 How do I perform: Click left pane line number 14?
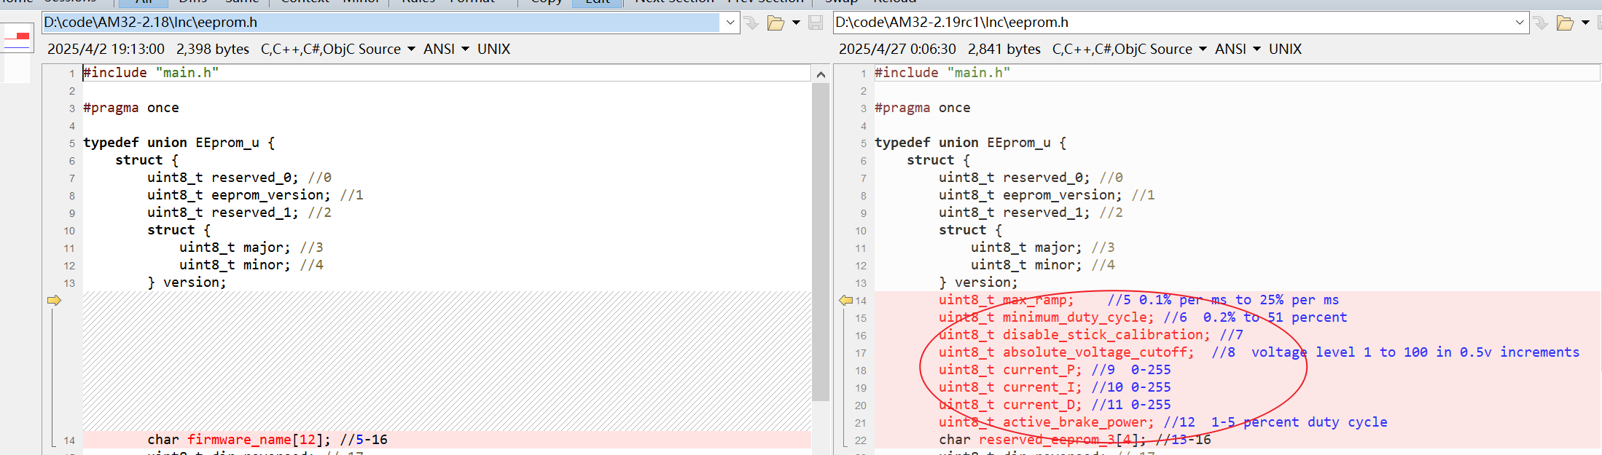pyautogui.click(x=69, y=440)
